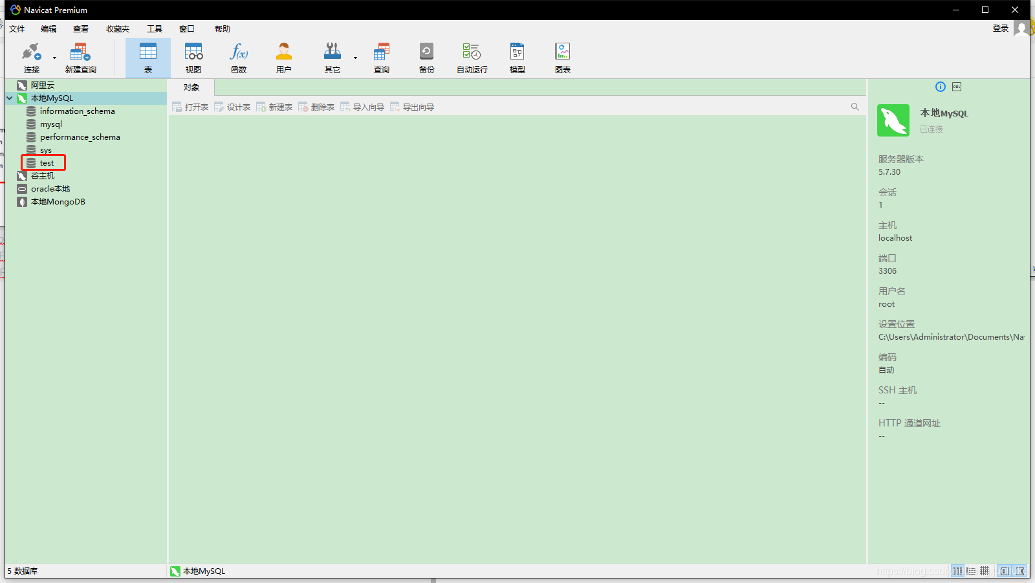Select the 对象 tab
The height and width of the screenshot is (583, 1035).
pos(191,87)
